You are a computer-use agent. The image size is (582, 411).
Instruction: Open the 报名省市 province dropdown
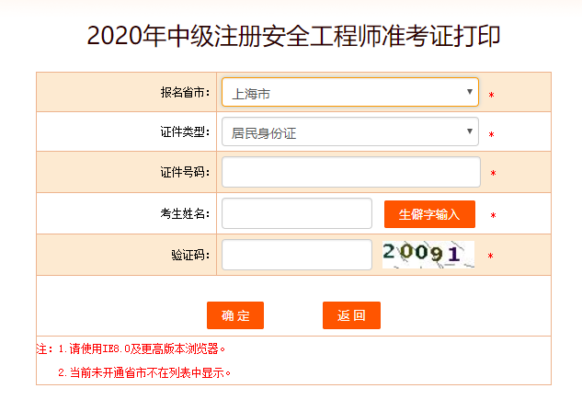pyautogui.click(x=349, y=93)
